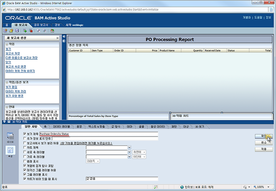This screenshot has height=191, width=276.
Task: Enable the 추가 정보 표시 단추 checkbox
Action: (x=25, y=138)
